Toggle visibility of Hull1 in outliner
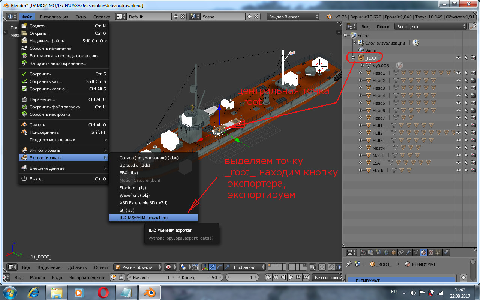 point(458,125)
